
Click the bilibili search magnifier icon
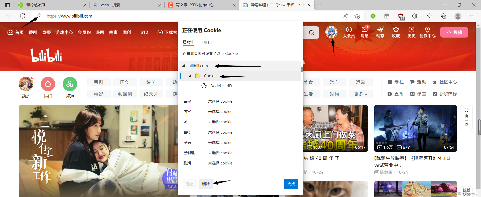tap(312, 33)
